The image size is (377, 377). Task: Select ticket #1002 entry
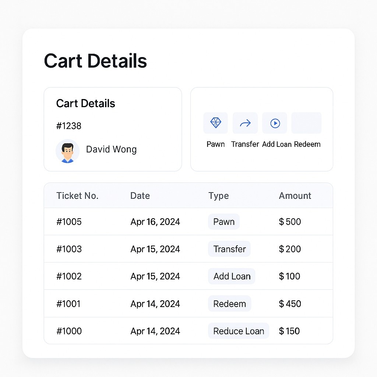click(69, 276)
